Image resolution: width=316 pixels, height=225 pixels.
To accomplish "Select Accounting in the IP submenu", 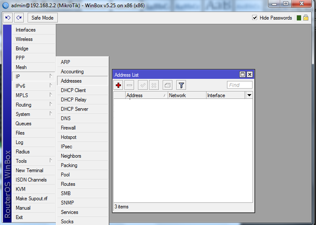I will (x=83, y=72).
